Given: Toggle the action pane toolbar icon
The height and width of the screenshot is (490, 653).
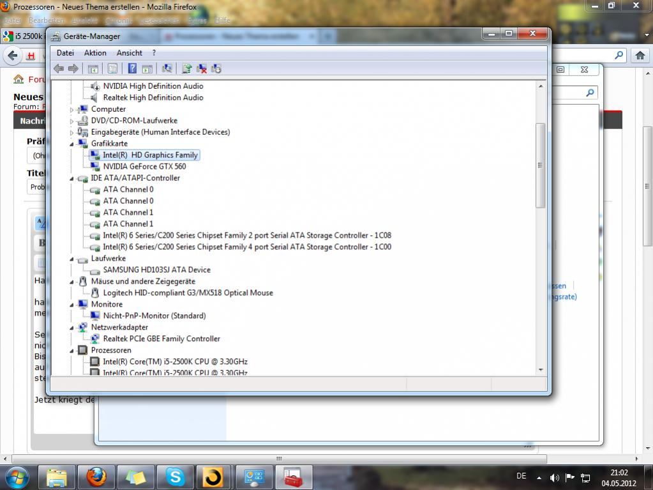Looking at the screenshot, I should pyautogui.click(x=147, y=69).
